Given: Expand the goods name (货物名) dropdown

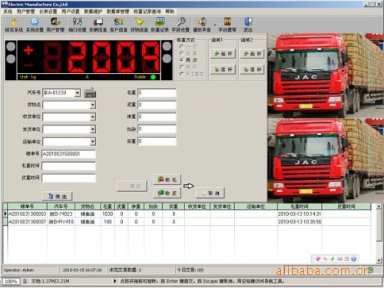Looking at the screenshot, I should (93, 104).
